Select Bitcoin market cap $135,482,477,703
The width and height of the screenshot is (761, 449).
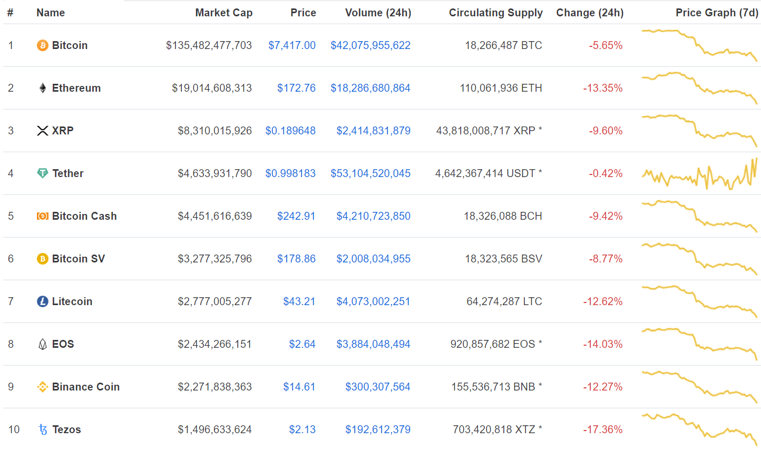(x=209, y=45)
